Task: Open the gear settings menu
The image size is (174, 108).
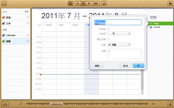Action: [170, 3]
